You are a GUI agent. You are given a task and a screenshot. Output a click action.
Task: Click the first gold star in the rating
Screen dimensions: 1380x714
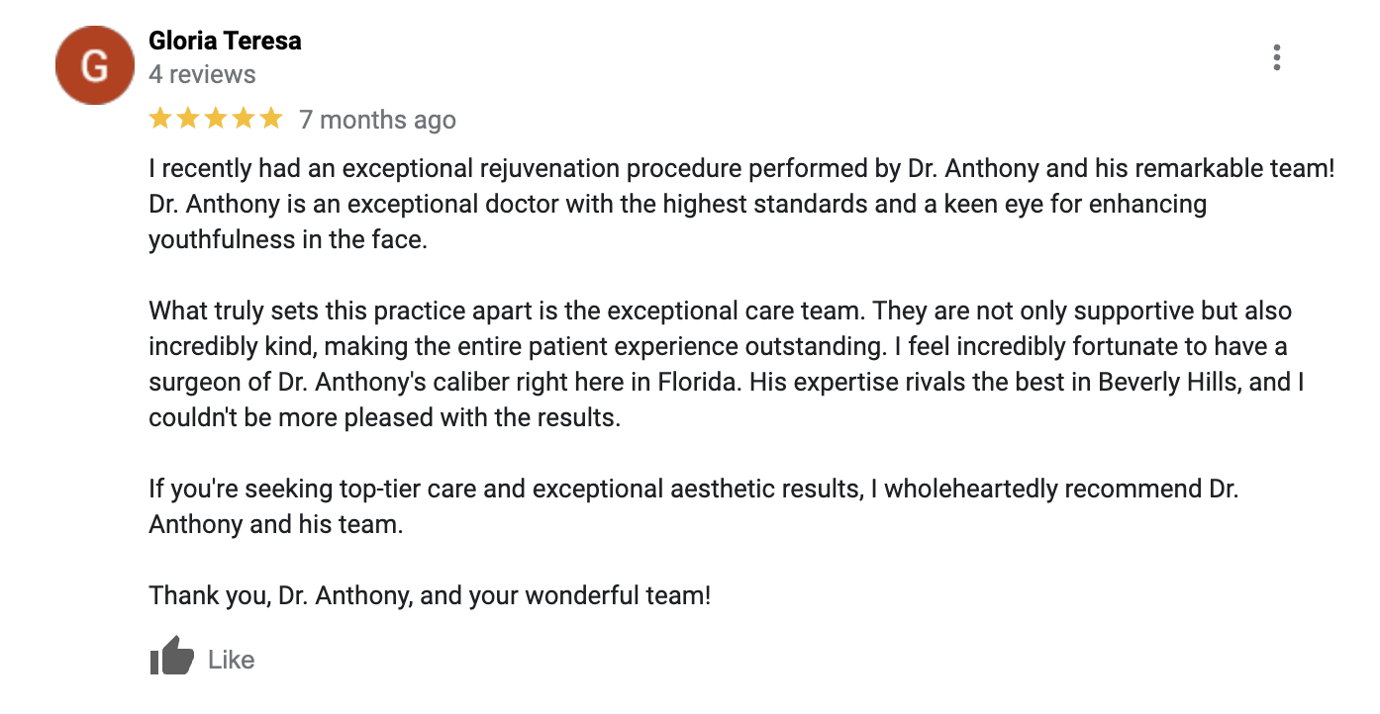click(160, 120)
